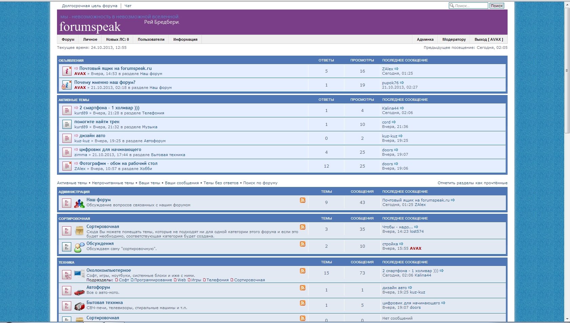Viewport: 570px width, 323px height.
Task: Open Админка admin panel
Action: click(425, 39)
